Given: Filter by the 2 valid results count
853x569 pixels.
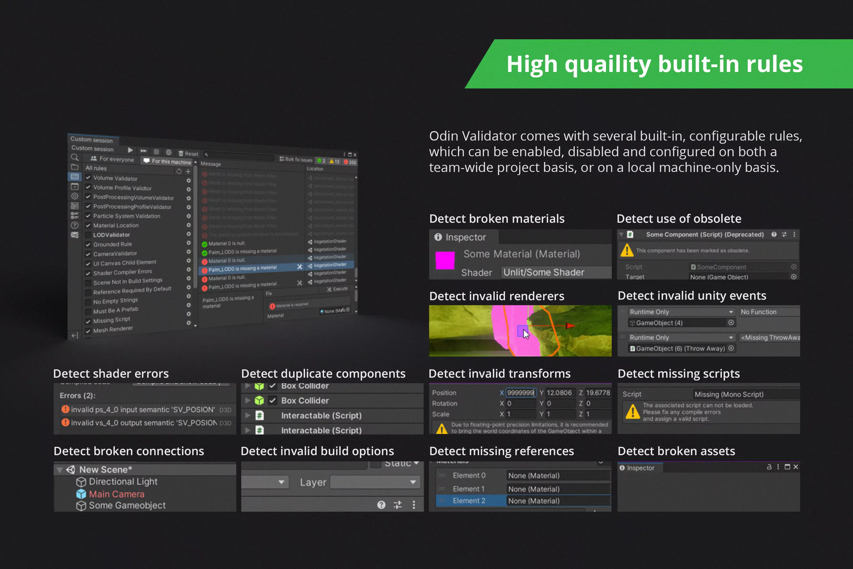Looking at the screenshot, I should point(321,161).
